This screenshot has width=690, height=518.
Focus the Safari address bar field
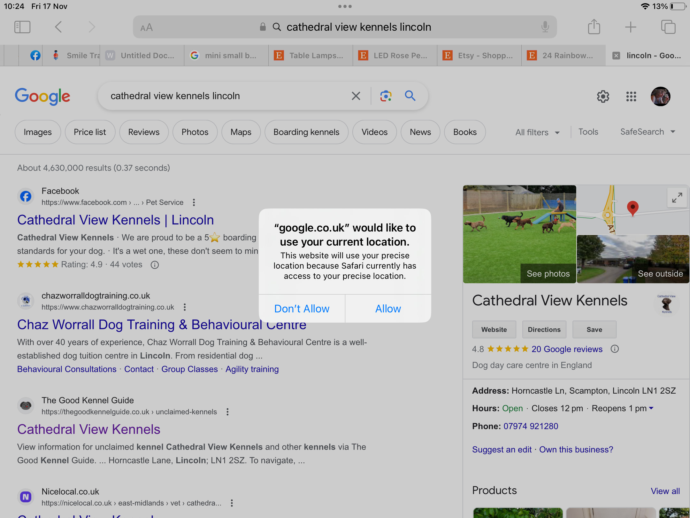345,27
